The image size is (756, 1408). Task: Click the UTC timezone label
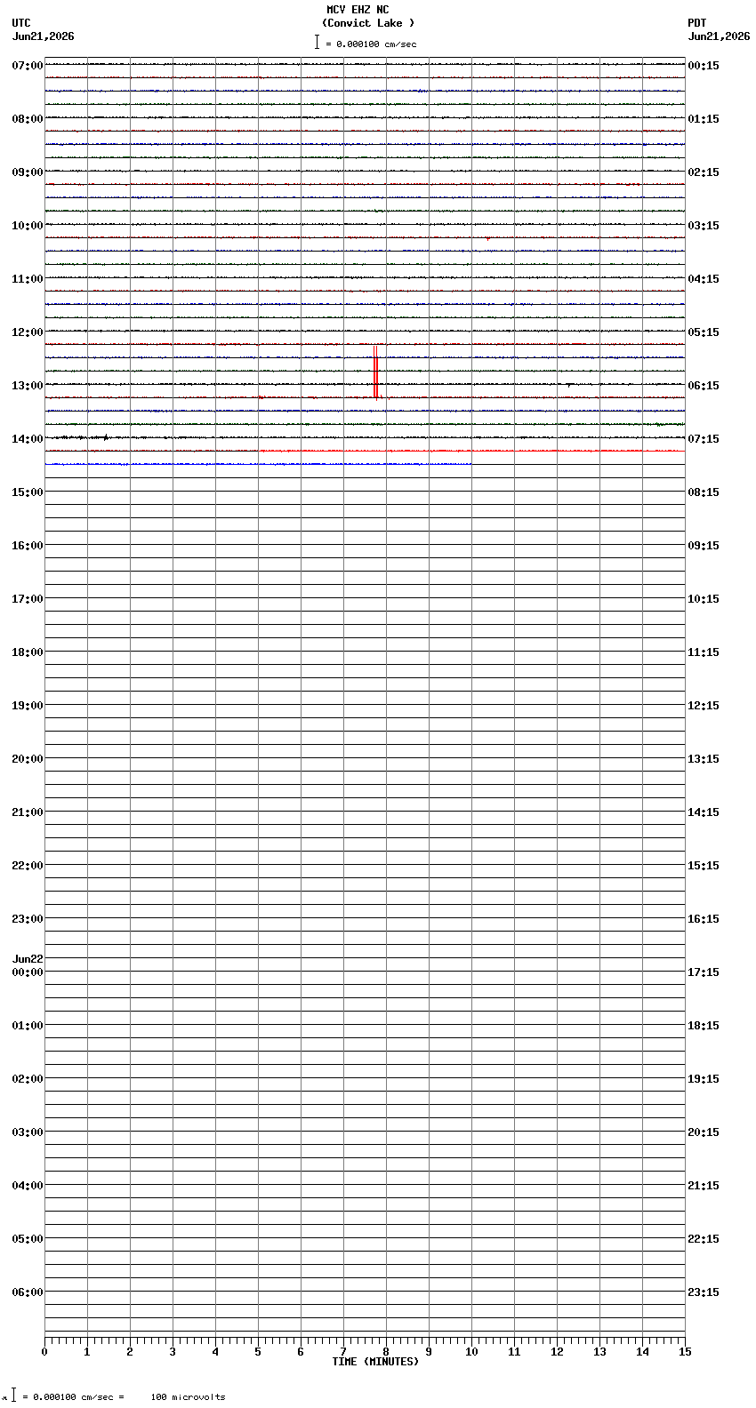point(21,23)
